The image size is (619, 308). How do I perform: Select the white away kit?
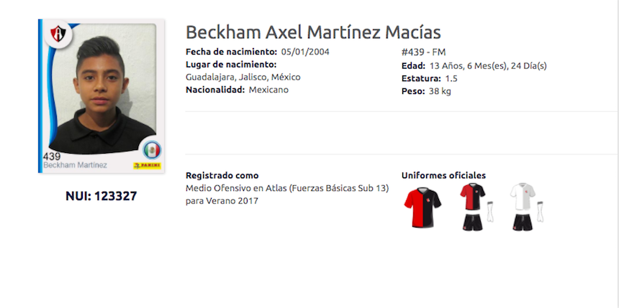click(x=522, y=207)
